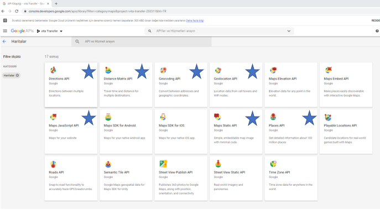Open the Street View Static API icon

click(x=218, y=164)
